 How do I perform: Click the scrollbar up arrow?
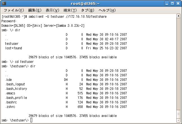178,16
